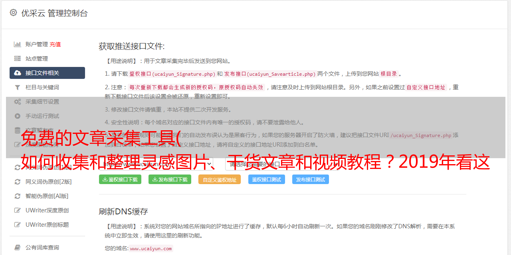Click the 鉴权接口(ucaiyun_Signature.php) code text
The image size is (511, 255).
click(172, 74)
